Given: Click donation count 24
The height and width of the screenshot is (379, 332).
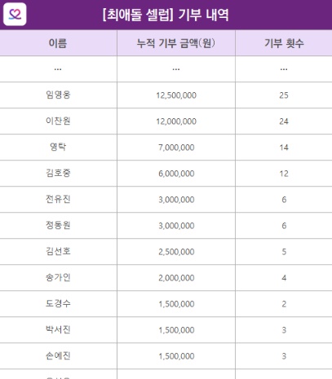Looking at the screenshot, I should 284,121.
